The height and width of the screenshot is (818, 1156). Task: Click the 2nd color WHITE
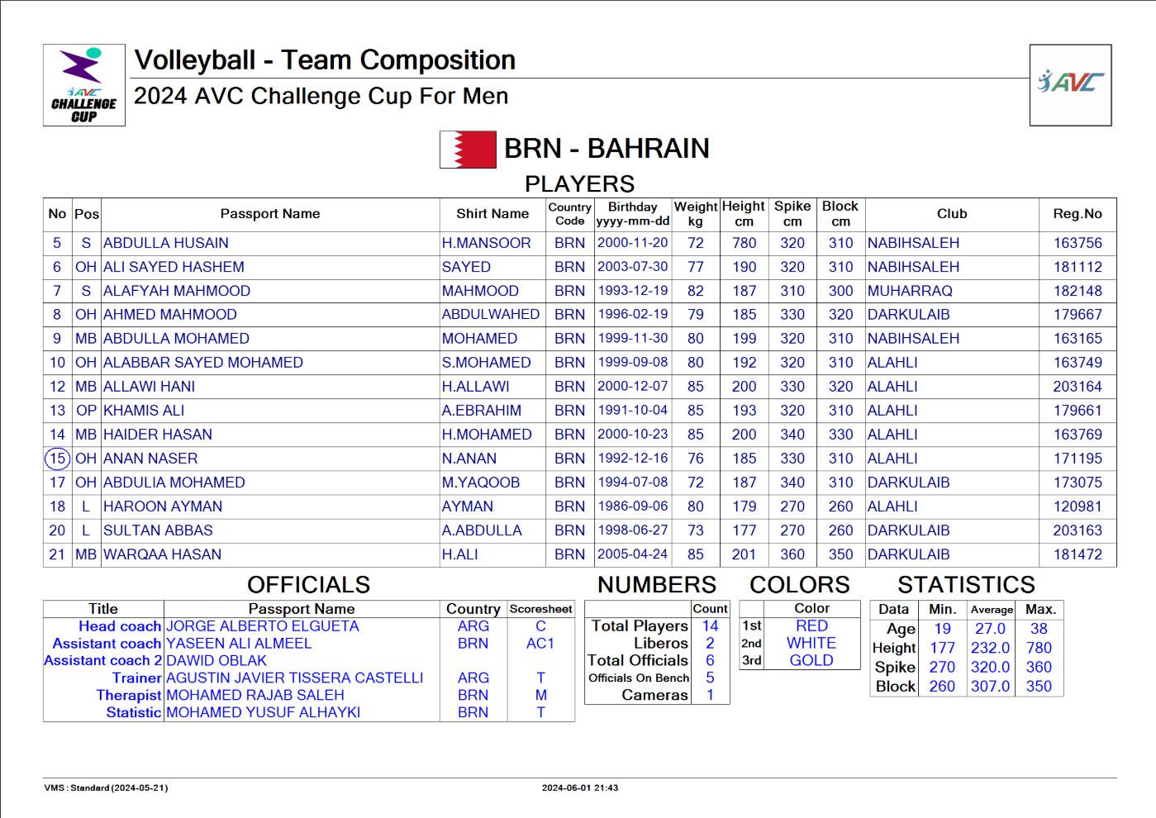click(811, 644)
